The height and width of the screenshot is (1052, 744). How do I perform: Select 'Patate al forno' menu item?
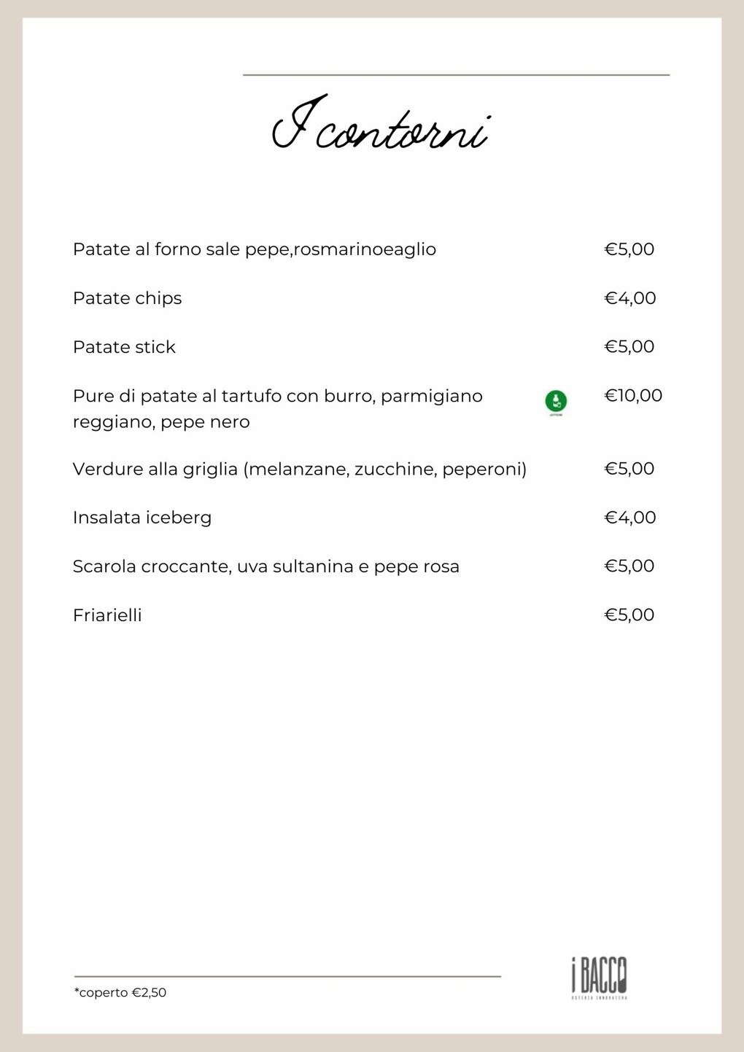pos(254,249)
